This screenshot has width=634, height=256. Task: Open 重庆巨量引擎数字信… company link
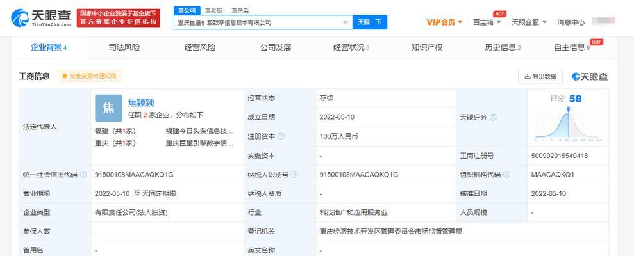pos(200,143)
